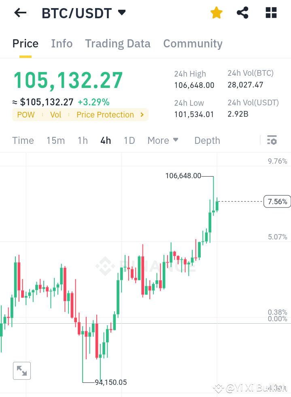
Task: Open the Community tab
Action: [x=193, y=43]
